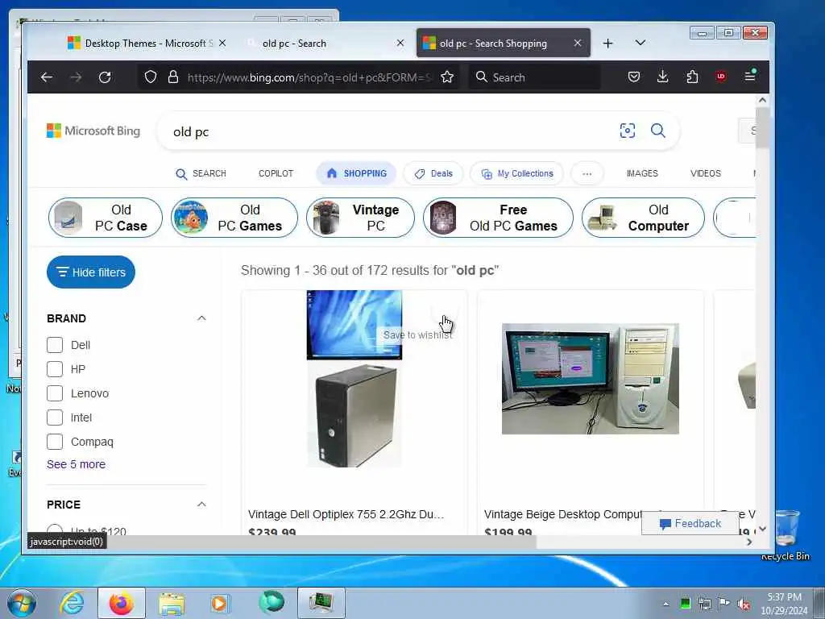Viewport: 825px width, 619px height.
Task: Click the URL address bar
Action: pyautogui.click(x=309, y=77)
